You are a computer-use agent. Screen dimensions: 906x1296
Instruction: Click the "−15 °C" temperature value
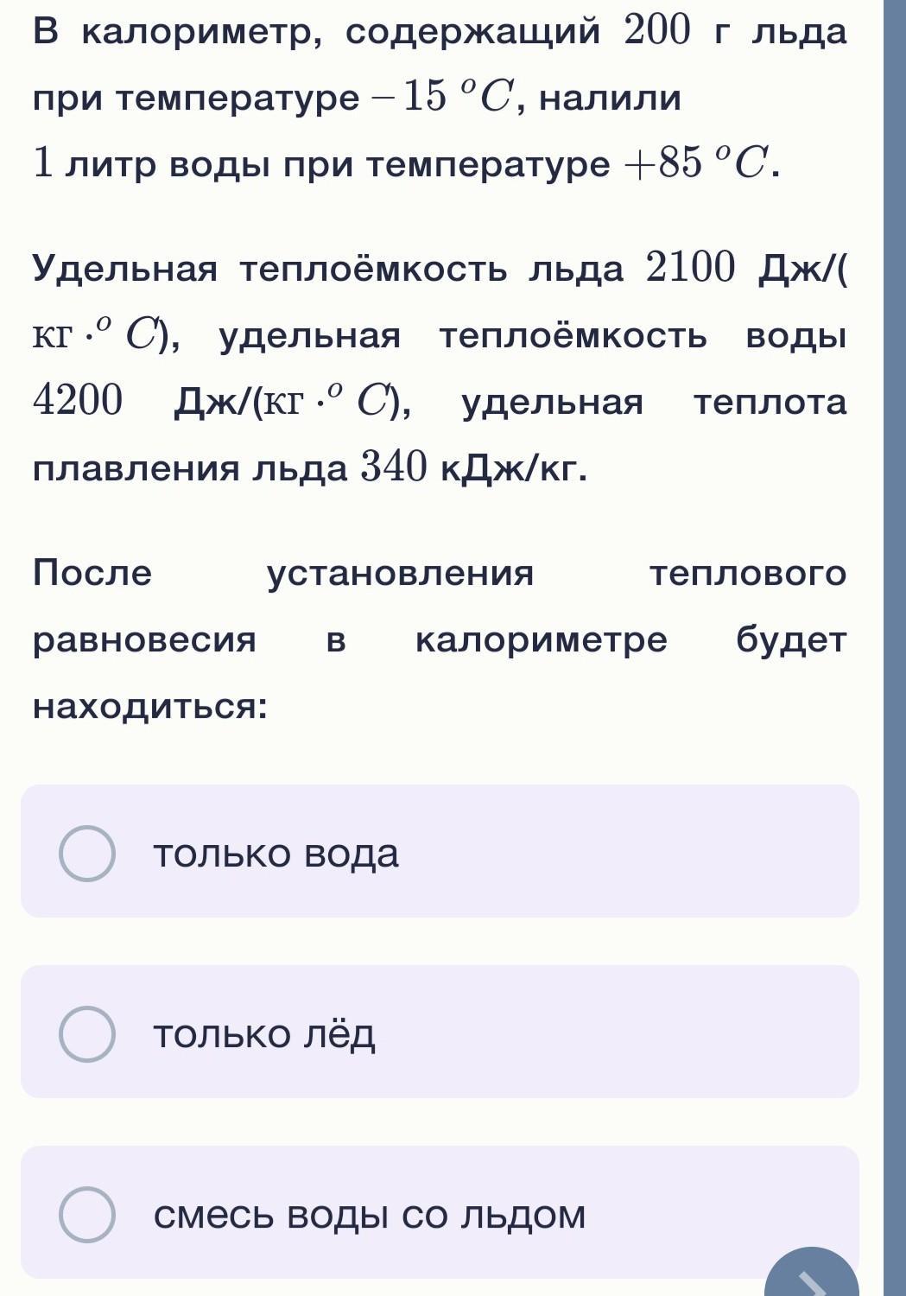point(444,98)
